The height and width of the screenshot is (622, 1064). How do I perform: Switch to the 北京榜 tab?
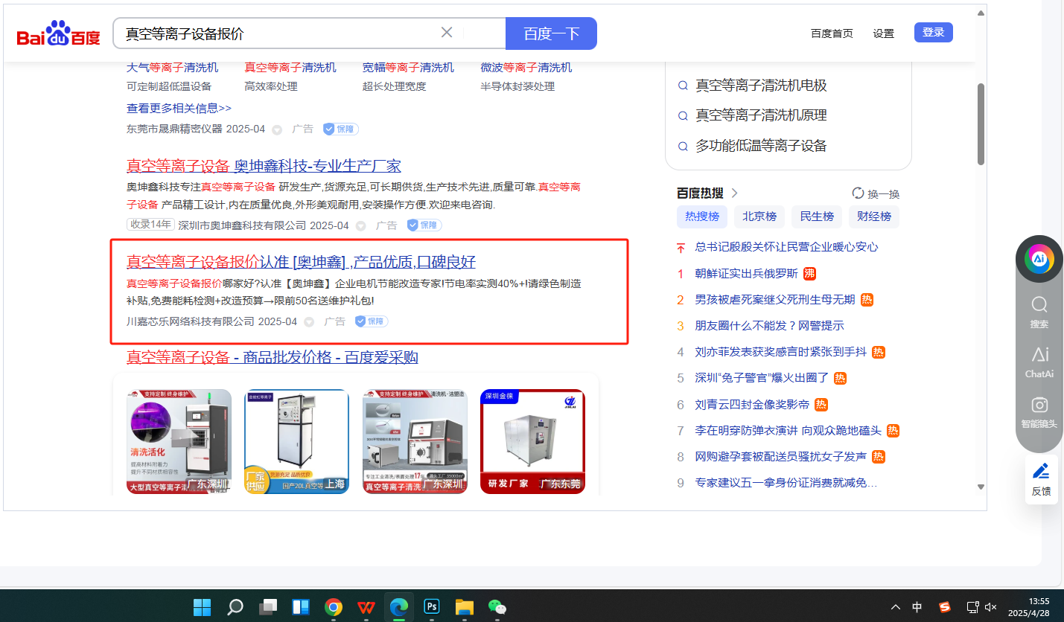[759, 217]
